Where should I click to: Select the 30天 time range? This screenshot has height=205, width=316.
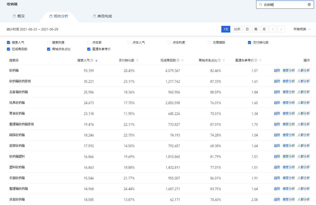click(x=237, y=29)
